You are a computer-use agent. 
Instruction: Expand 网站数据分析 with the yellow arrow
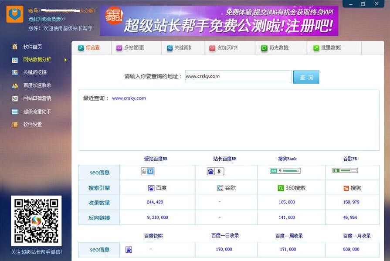tap(65, 60)
